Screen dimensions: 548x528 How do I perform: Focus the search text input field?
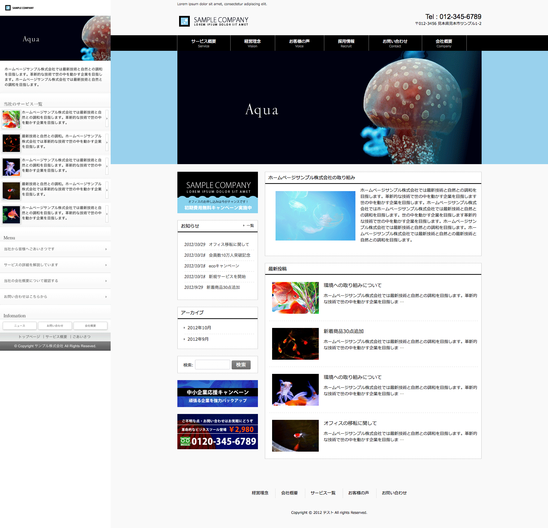(x=212, y=365)
